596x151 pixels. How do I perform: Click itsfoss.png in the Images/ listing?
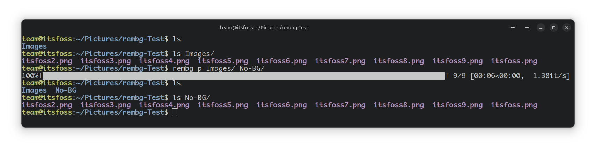click(x=514, y=61)
